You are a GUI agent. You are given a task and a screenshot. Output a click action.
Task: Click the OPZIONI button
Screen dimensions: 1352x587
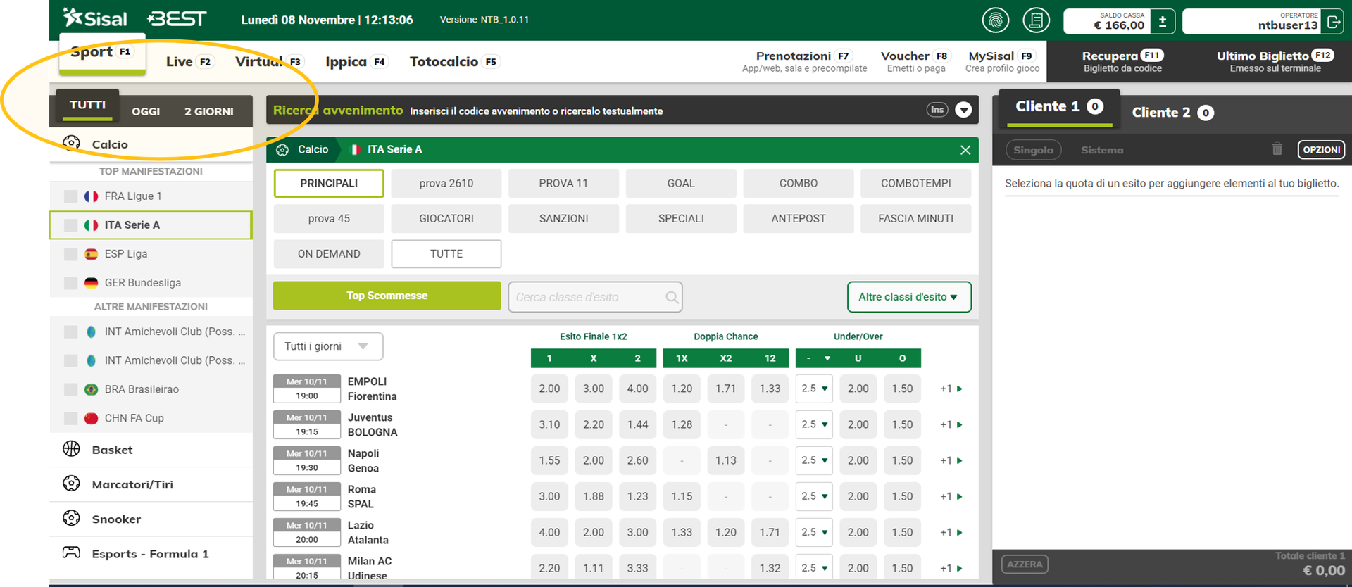pyautogui.click(x=1321, y=150)
